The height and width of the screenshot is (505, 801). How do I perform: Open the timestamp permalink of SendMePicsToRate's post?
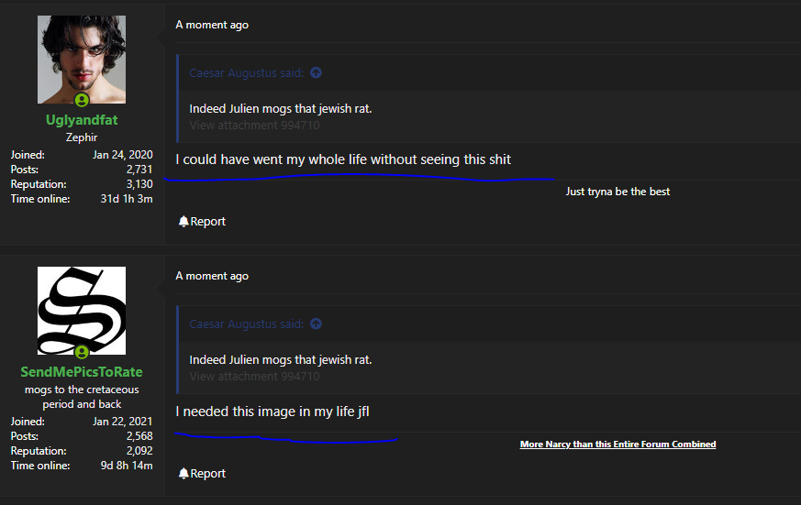[212, 276]
